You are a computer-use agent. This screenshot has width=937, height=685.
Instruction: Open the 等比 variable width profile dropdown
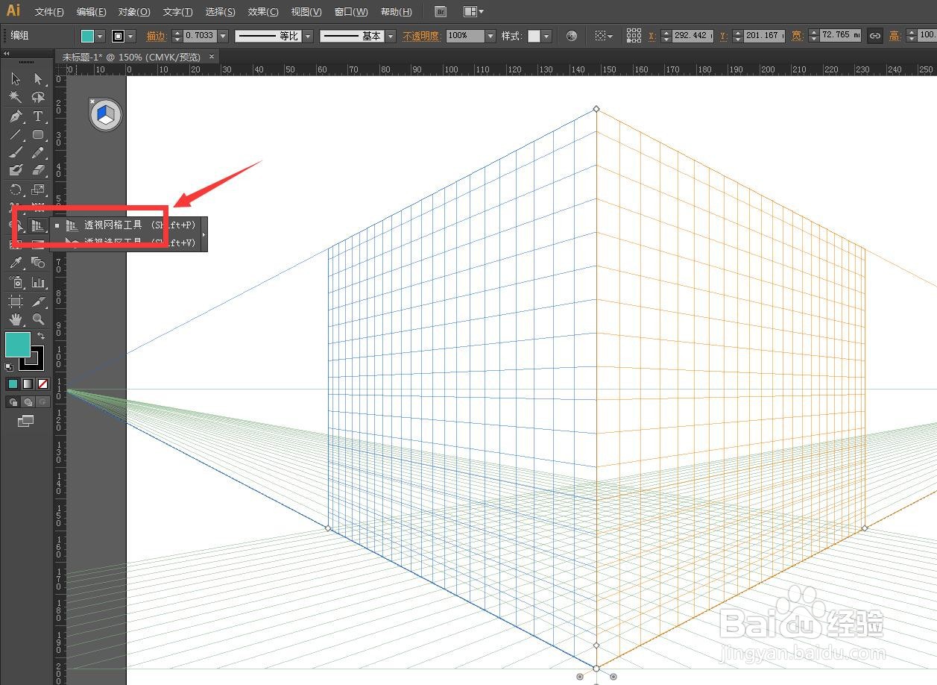tap(307, 36)
